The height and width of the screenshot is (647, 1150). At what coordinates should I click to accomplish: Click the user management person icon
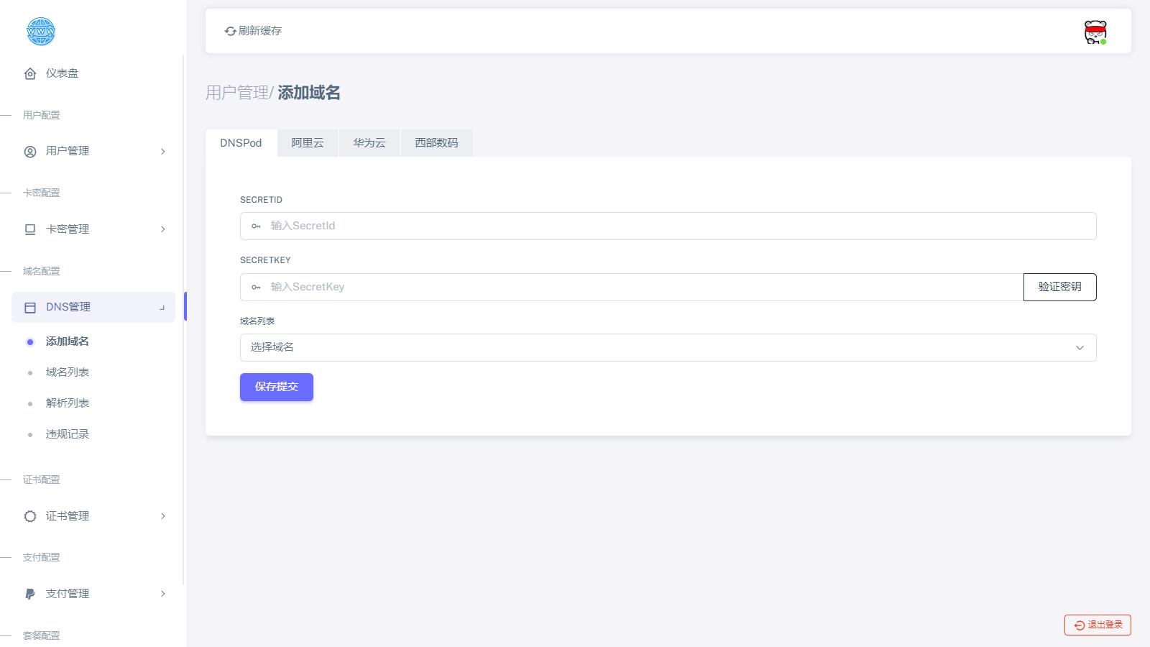coord(30,152)
